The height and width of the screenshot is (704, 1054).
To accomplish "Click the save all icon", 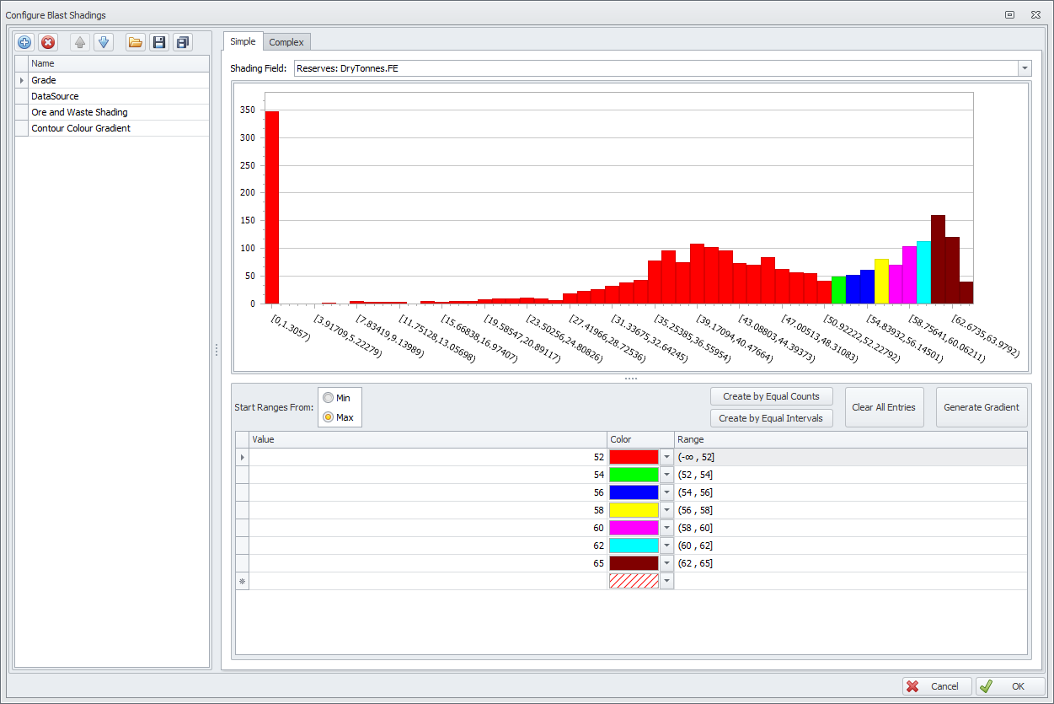I will 182,42.
